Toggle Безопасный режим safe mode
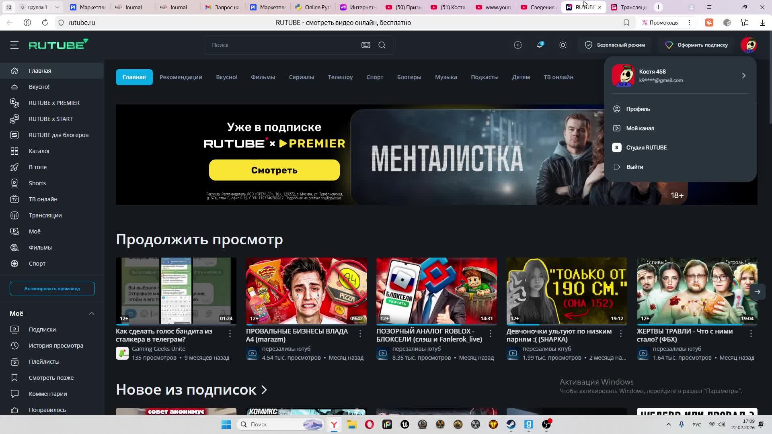Screen dimensions: 772x434 coord(615,45)
